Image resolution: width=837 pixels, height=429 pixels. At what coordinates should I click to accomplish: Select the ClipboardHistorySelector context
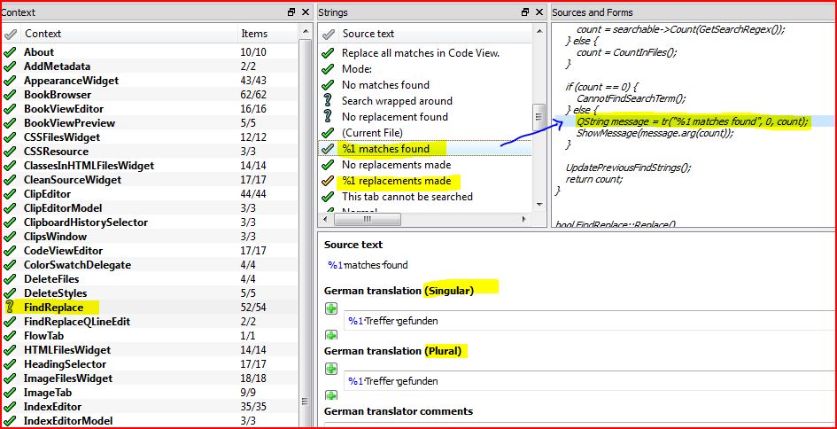click(85, 222)
